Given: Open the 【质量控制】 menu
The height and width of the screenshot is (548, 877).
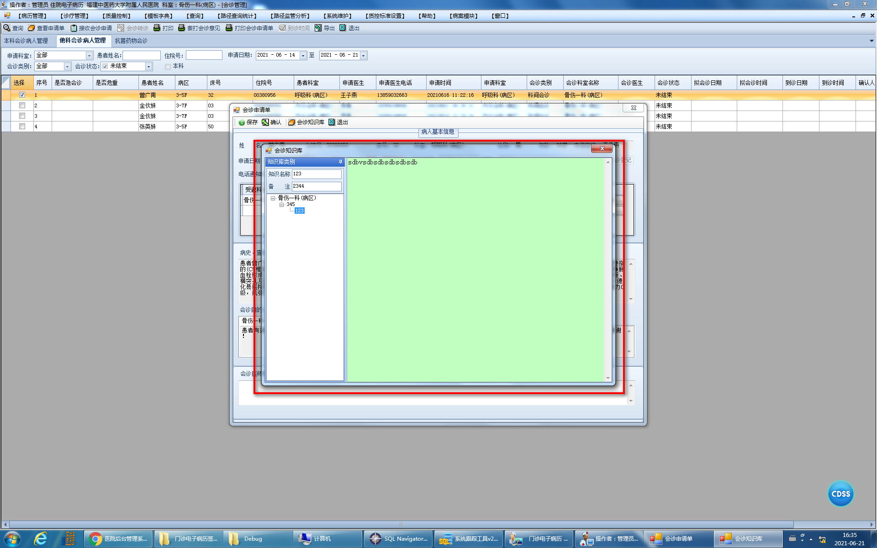Looking at the screenshot, I should [116, 16].
